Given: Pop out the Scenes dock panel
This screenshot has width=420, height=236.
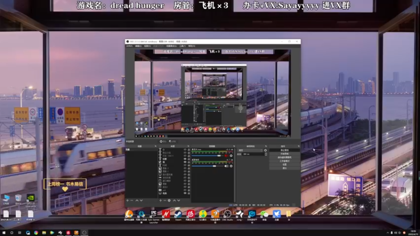Looking at the screenshot, I should pos(155,146).
